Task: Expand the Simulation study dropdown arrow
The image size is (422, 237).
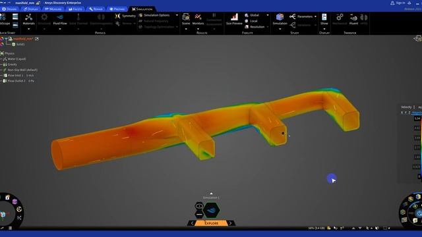Action: click(280, 29)
